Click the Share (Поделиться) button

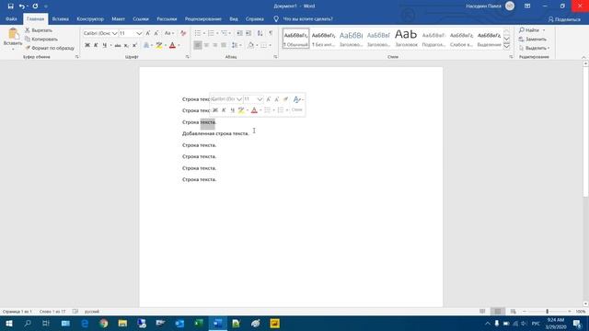[564, 19]
